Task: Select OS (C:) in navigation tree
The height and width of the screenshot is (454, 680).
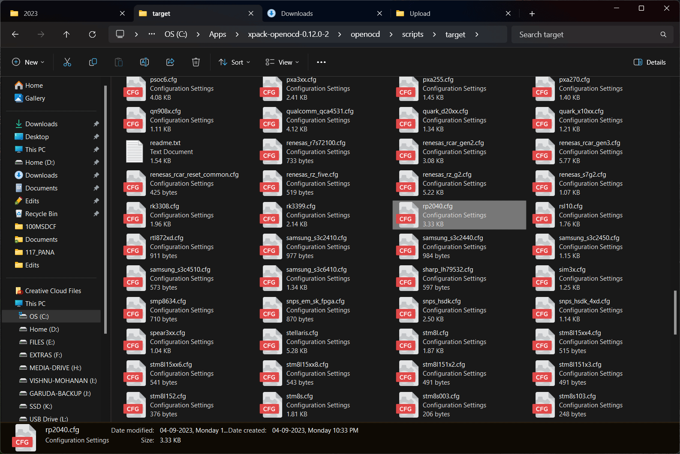Action: [51, 316]
